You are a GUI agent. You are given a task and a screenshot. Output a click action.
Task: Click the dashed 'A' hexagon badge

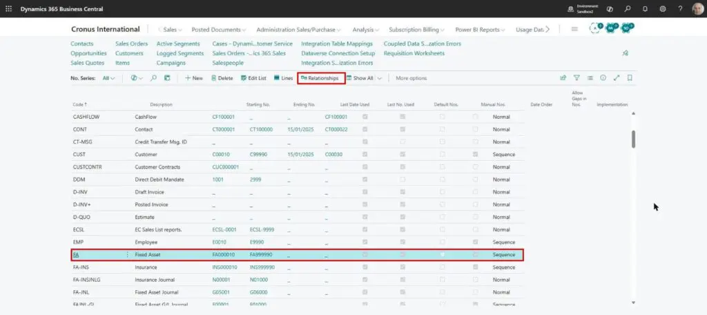click(596, 28)
